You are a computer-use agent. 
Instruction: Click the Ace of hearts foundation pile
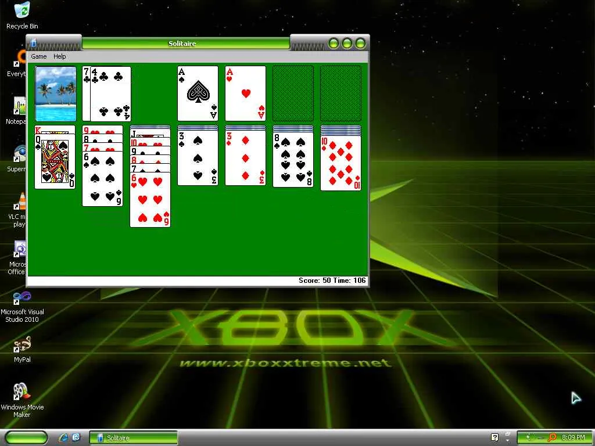pos(246,93)
